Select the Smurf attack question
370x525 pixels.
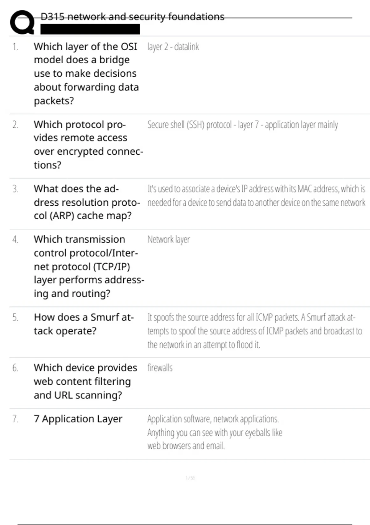coord(84,324)
